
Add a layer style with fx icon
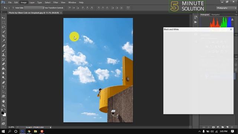point(209,127)
